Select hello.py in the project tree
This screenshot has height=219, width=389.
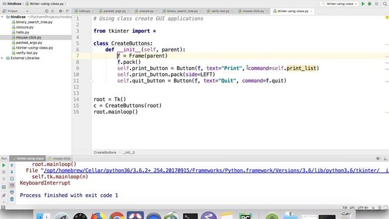(22, 32)
